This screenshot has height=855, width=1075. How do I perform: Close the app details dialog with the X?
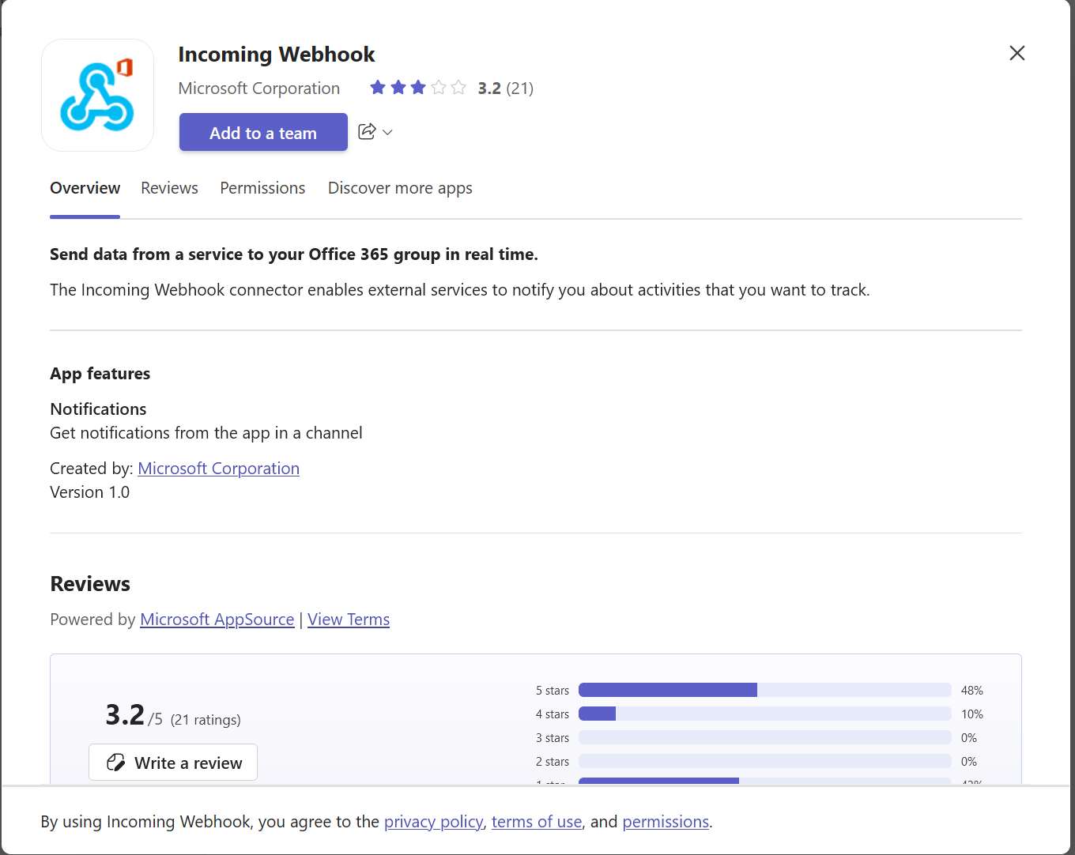tap(1017, 53)
